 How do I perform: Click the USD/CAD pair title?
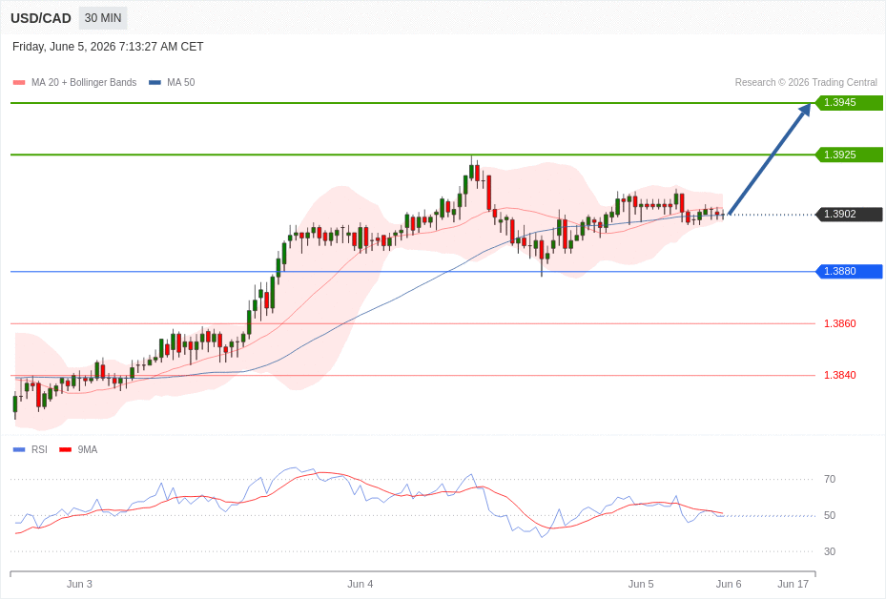pyautogui.click(x=41, y=18)
